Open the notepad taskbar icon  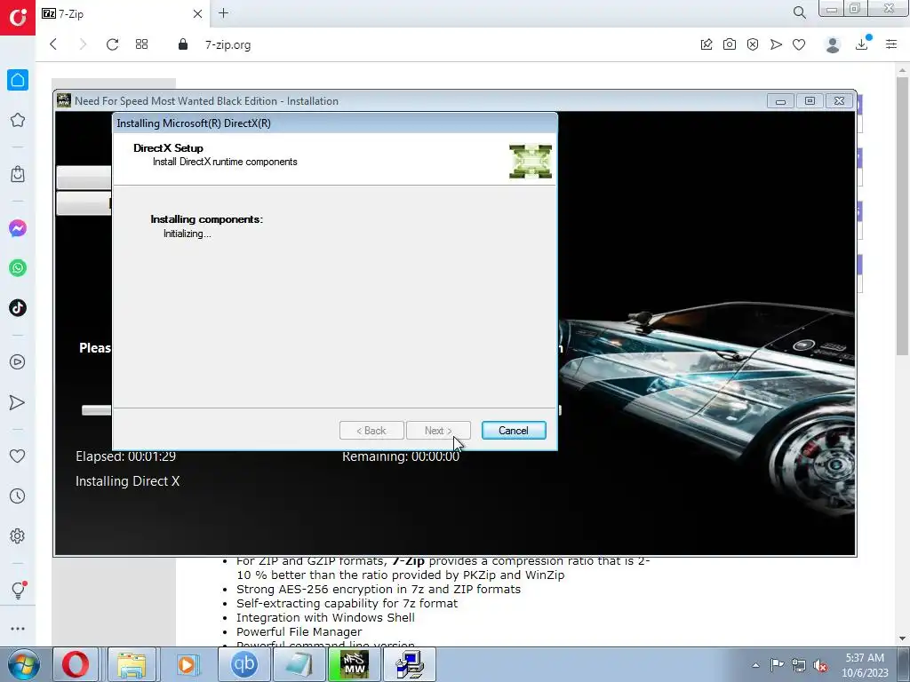pos(299,664)
